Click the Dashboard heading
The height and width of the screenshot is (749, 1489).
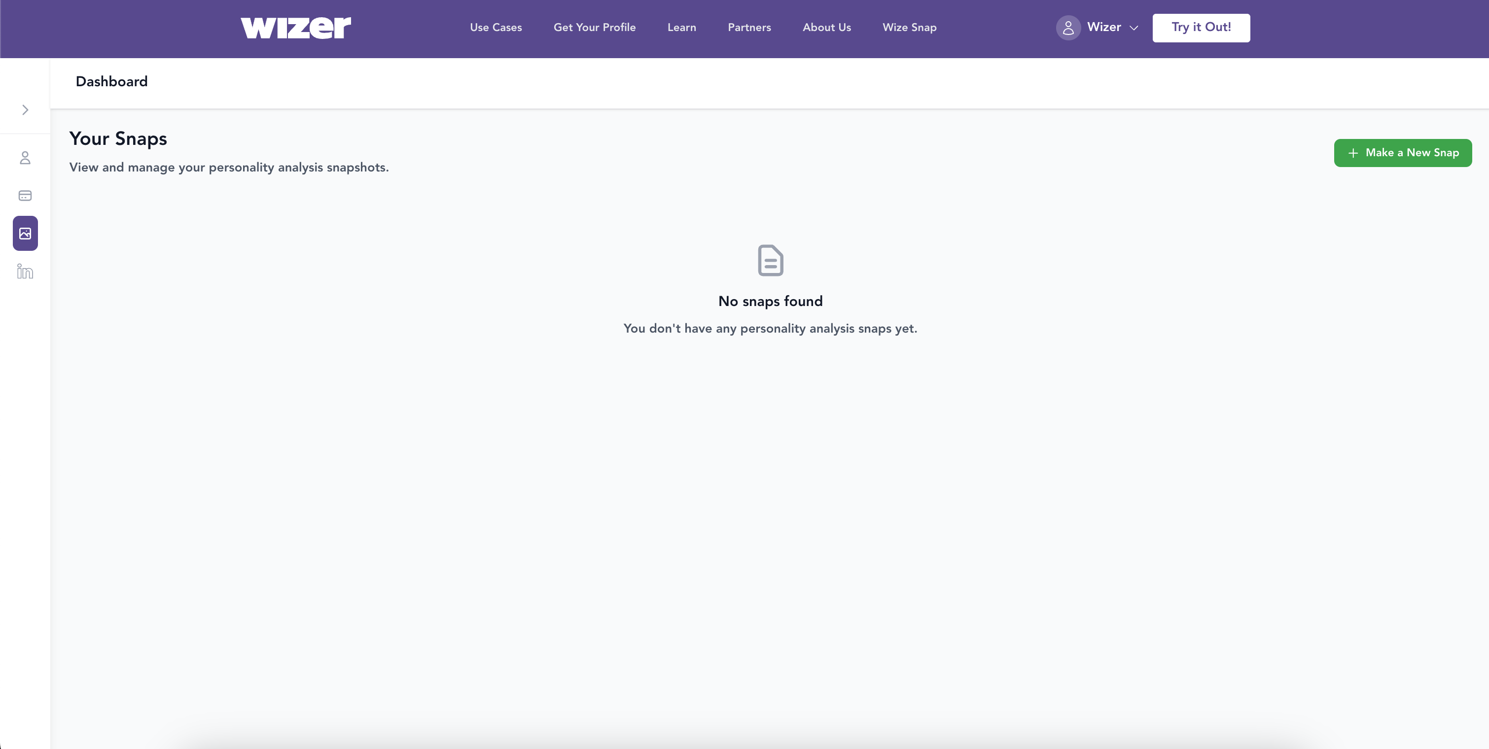pos(111,81)
